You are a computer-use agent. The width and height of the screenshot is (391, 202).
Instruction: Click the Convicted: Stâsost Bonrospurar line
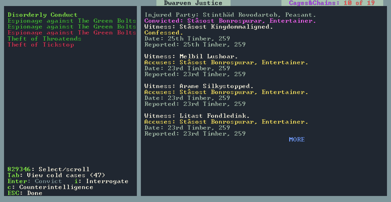(230, 21)
